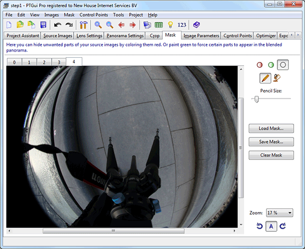This screenshot has width=305, height=249.
Task: Open the Control Points menu
Action: coord(94,15)
